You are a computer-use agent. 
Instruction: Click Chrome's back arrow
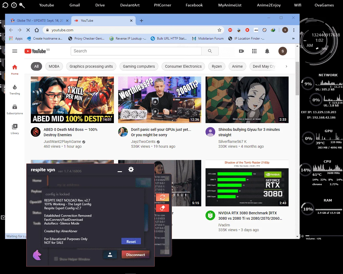pyautogui.click(x=11, y=30)
